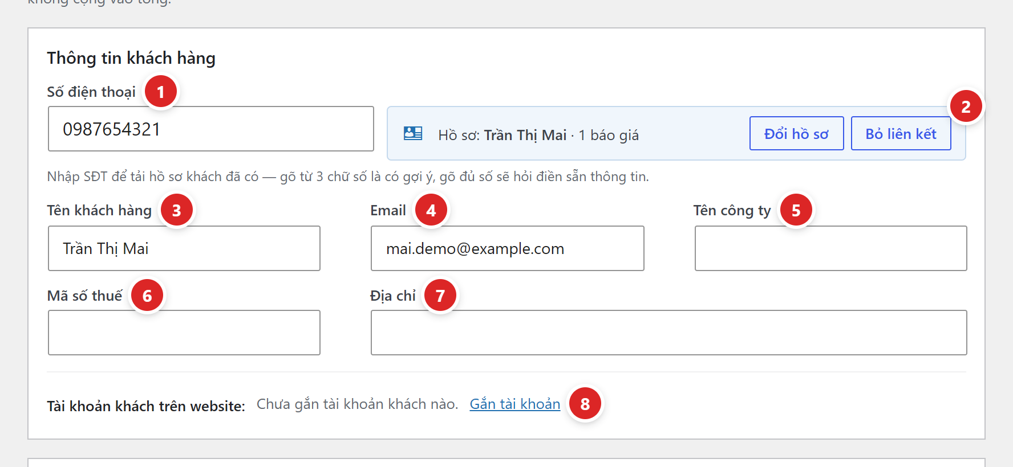Click the Số điện thoại label
Viewport: 1013px width, 467px height.
[x=91, y=92]
